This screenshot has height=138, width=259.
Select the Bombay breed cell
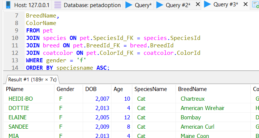point(213,117)
